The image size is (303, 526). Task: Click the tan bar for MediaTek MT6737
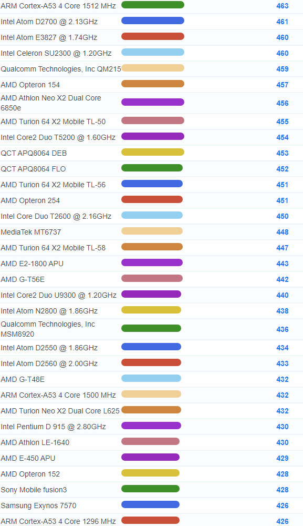pyautogui.click(x=152, y=231)
